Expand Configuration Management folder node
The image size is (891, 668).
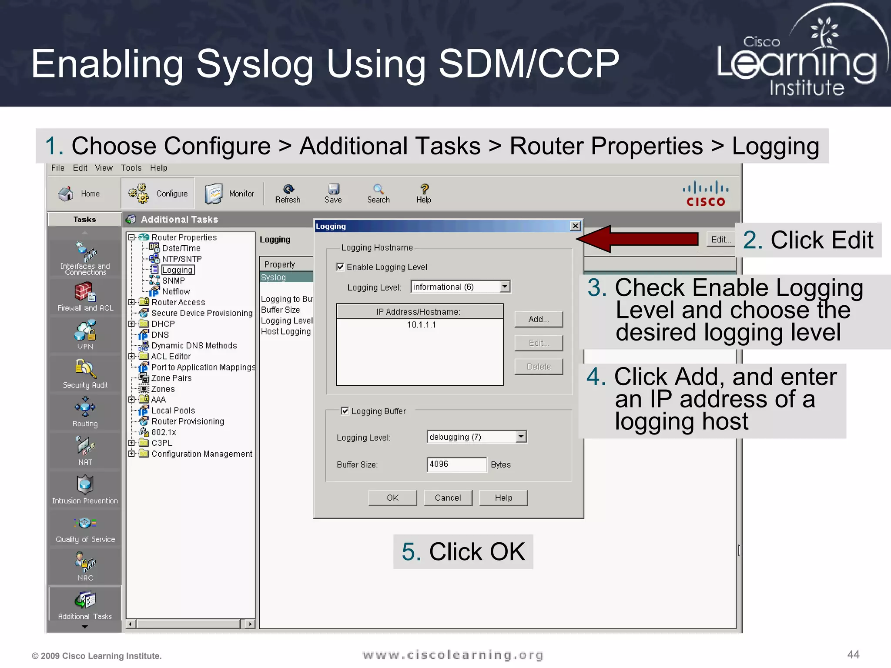coord(131,454)
